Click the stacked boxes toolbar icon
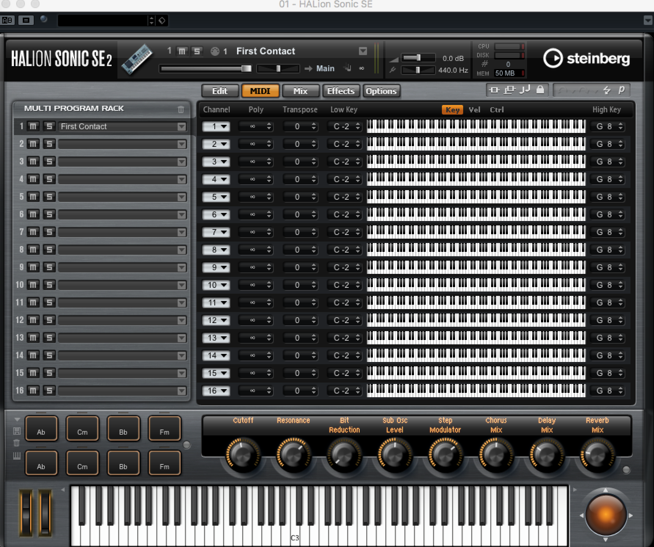This screenshot has height=547, width=654. (509, 90)
